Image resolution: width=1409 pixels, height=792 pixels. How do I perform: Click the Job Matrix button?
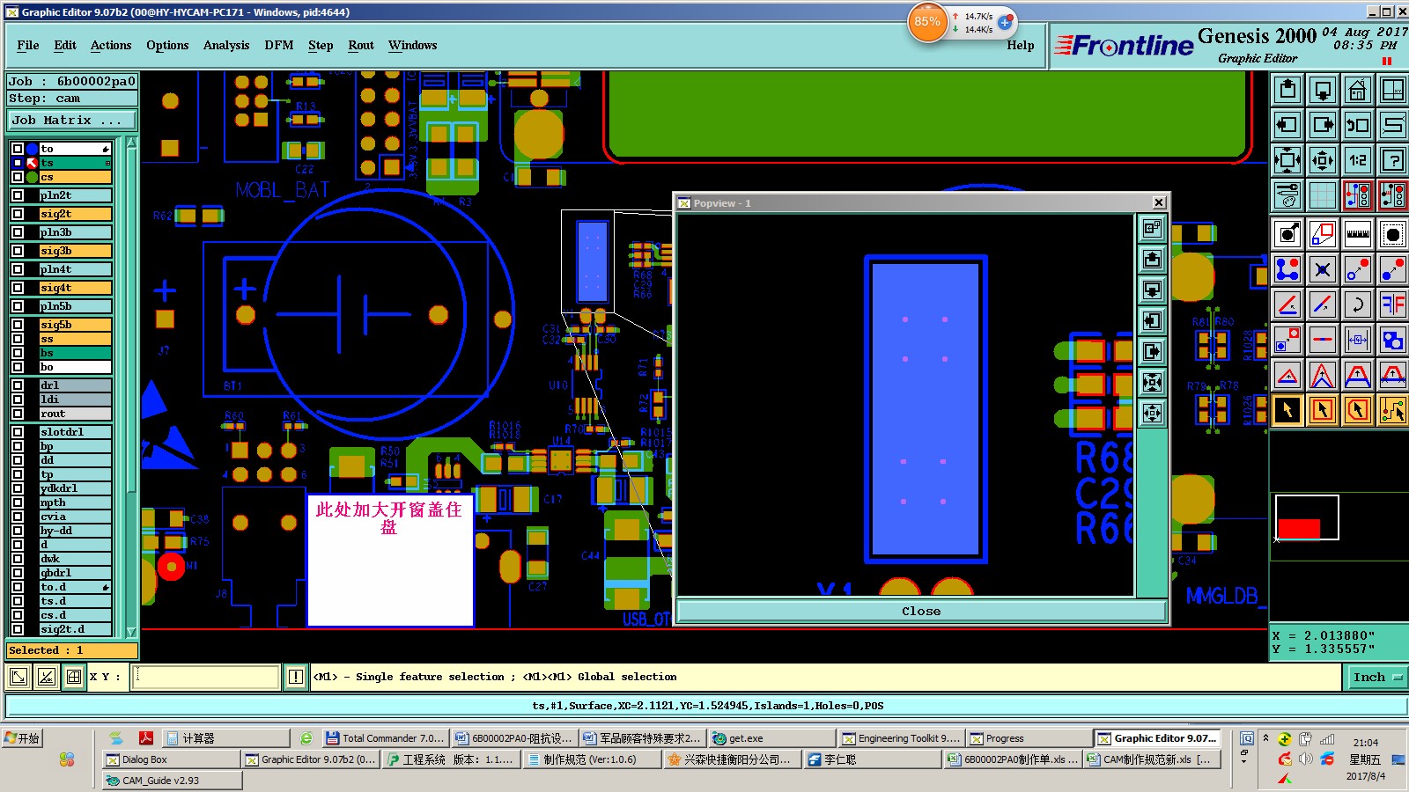click(x=73, y=121)
